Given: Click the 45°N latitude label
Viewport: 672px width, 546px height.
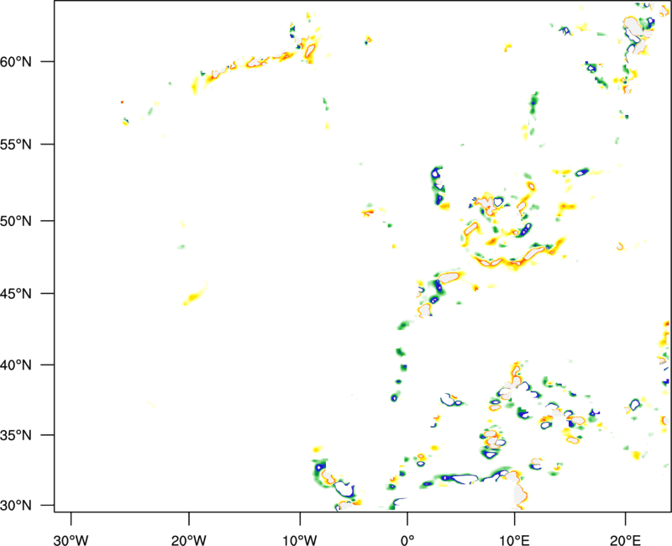Looking at the screenshot, I should coord(16,294).
